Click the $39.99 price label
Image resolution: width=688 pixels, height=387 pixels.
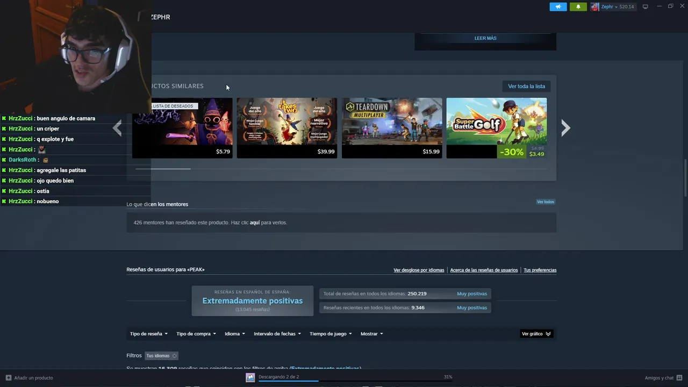(326, 152)
